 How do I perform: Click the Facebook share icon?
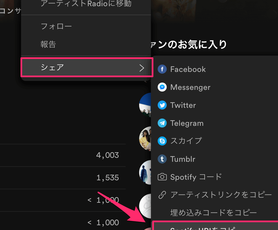pos(162,69)
